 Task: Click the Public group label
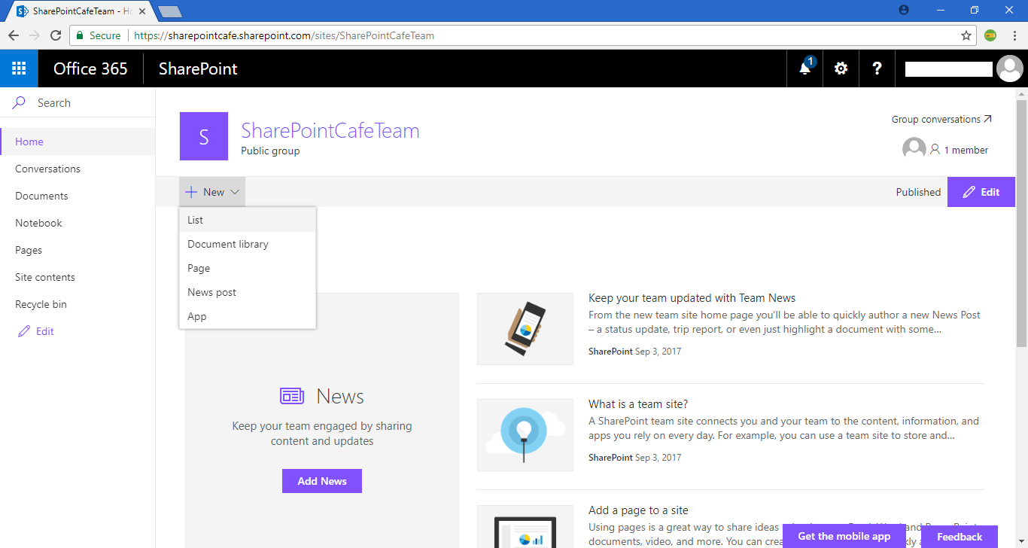tap(270, 151)
